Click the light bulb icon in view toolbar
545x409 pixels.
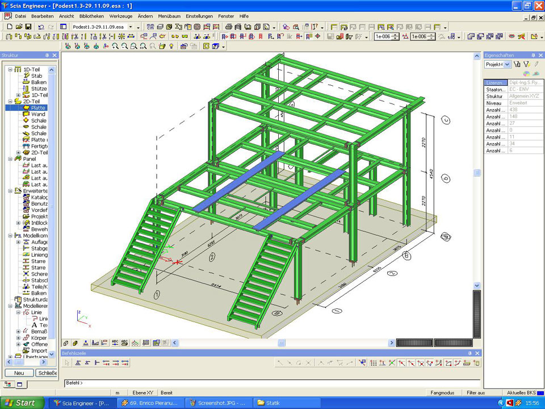[x=172, y=46]
